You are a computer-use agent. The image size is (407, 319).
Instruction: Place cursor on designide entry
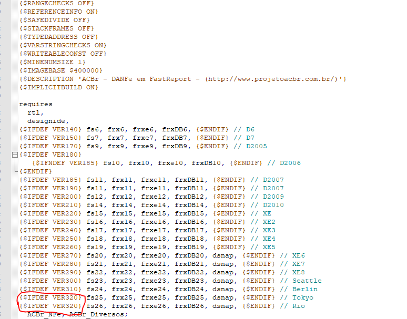[46, 121]
